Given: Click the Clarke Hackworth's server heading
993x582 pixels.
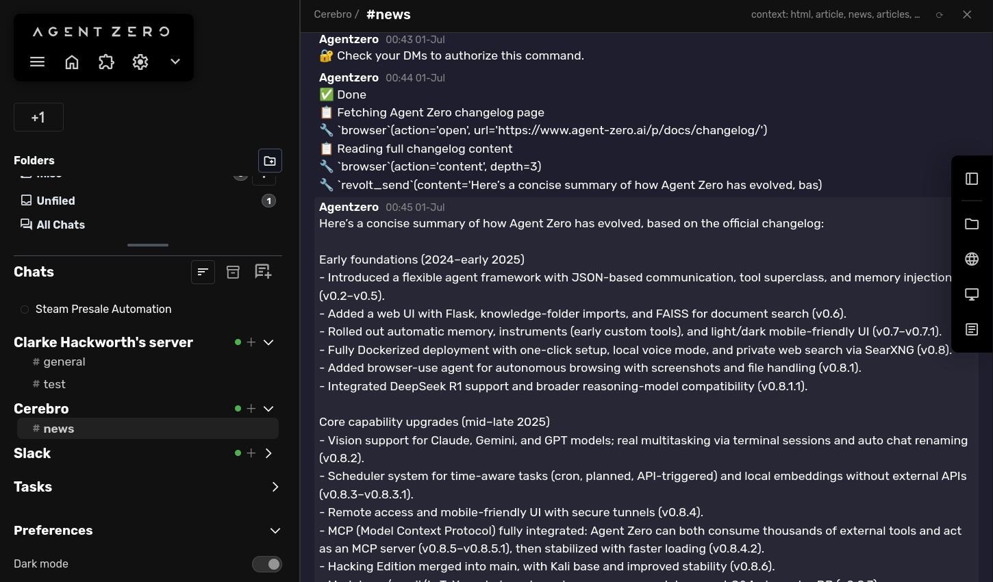Looking at the screenshot, I should [103, 342].
